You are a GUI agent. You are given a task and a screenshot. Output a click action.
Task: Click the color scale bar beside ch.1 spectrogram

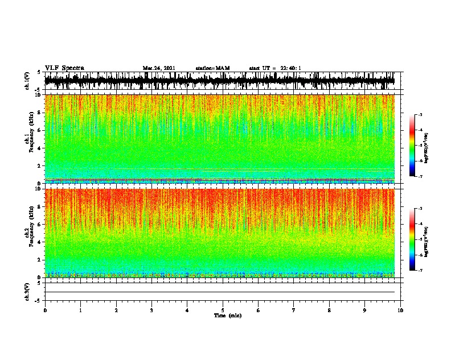pos(412,146)
